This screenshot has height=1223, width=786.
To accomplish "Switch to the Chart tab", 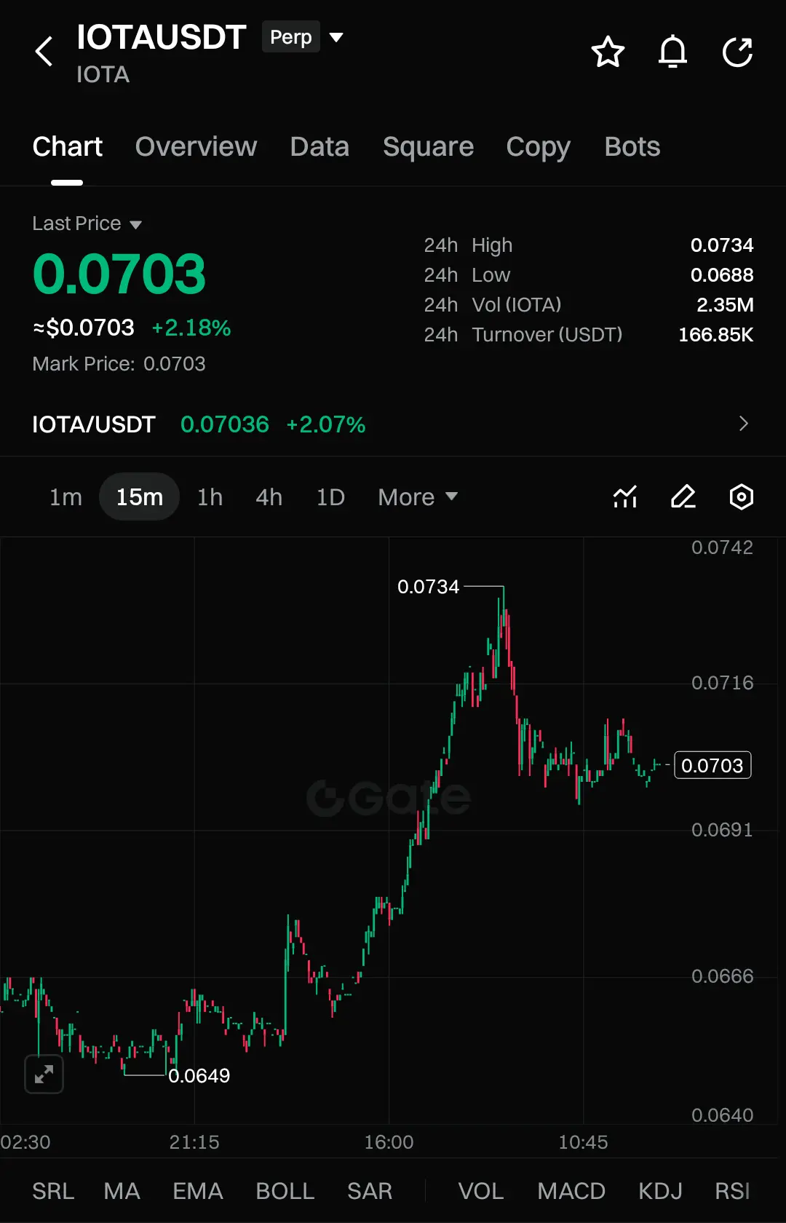I will (x=68, y=147).
